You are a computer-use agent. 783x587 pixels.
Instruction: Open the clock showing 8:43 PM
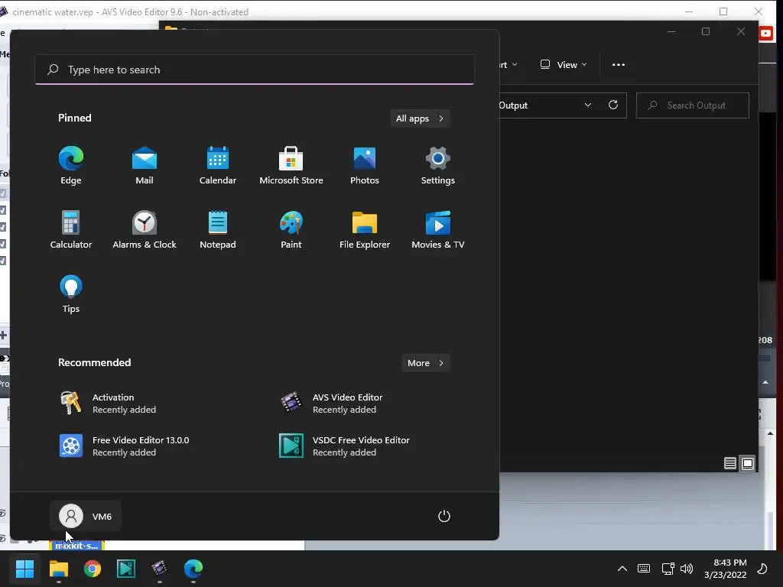[726, 569]
